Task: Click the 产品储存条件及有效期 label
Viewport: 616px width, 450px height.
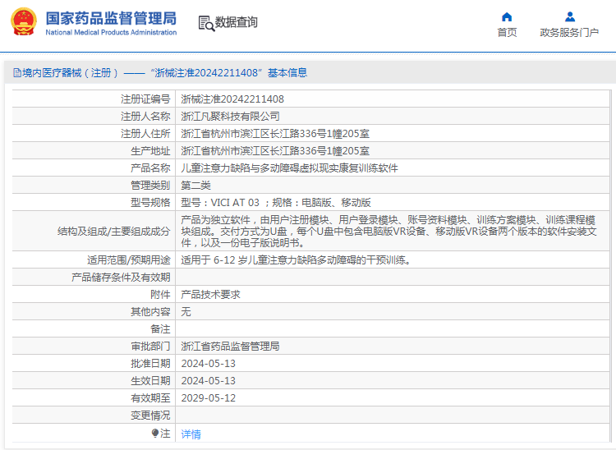Action: 121,278
